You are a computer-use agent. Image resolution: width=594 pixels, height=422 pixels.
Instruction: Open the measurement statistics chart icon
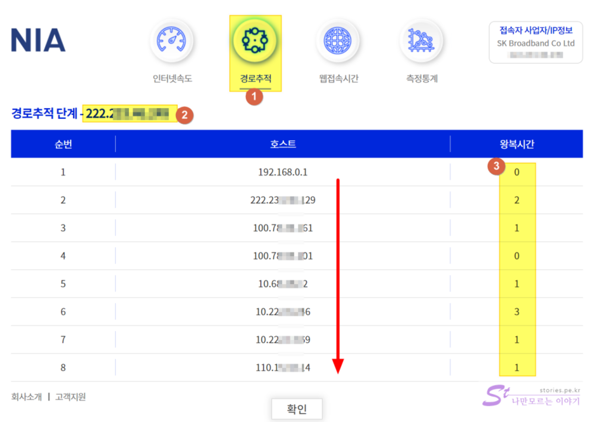coord(421,41)
